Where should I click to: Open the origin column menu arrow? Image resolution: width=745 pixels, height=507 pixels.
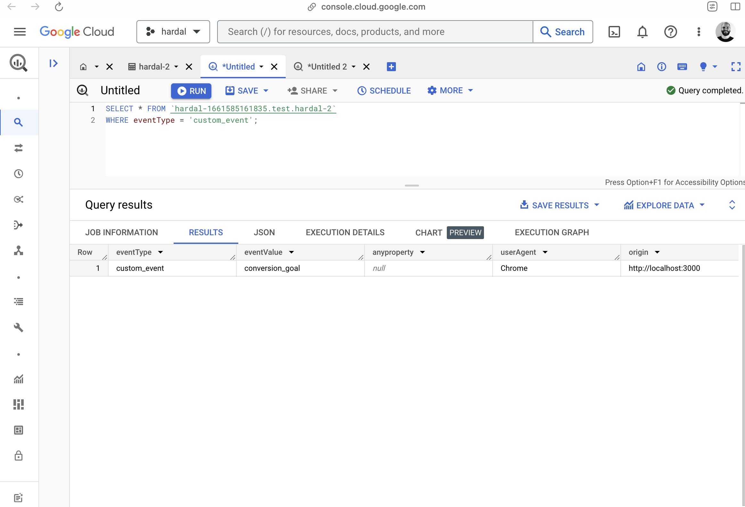[x=657, y=252]
